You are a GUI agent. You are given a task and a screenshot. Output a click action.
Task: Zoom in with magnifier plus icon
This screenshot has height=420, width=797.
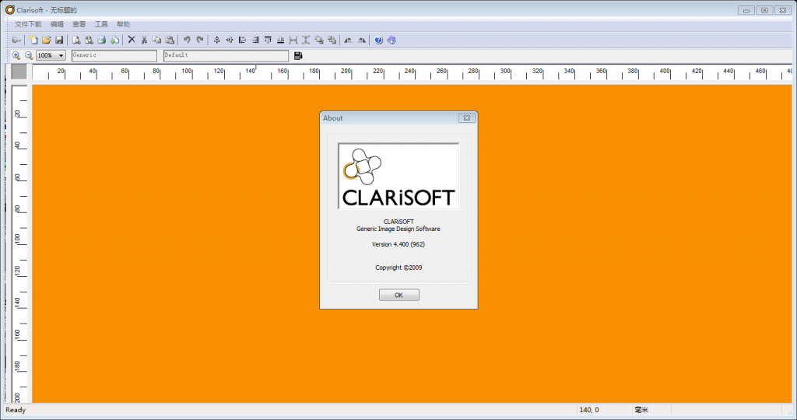tap(16, 55)
